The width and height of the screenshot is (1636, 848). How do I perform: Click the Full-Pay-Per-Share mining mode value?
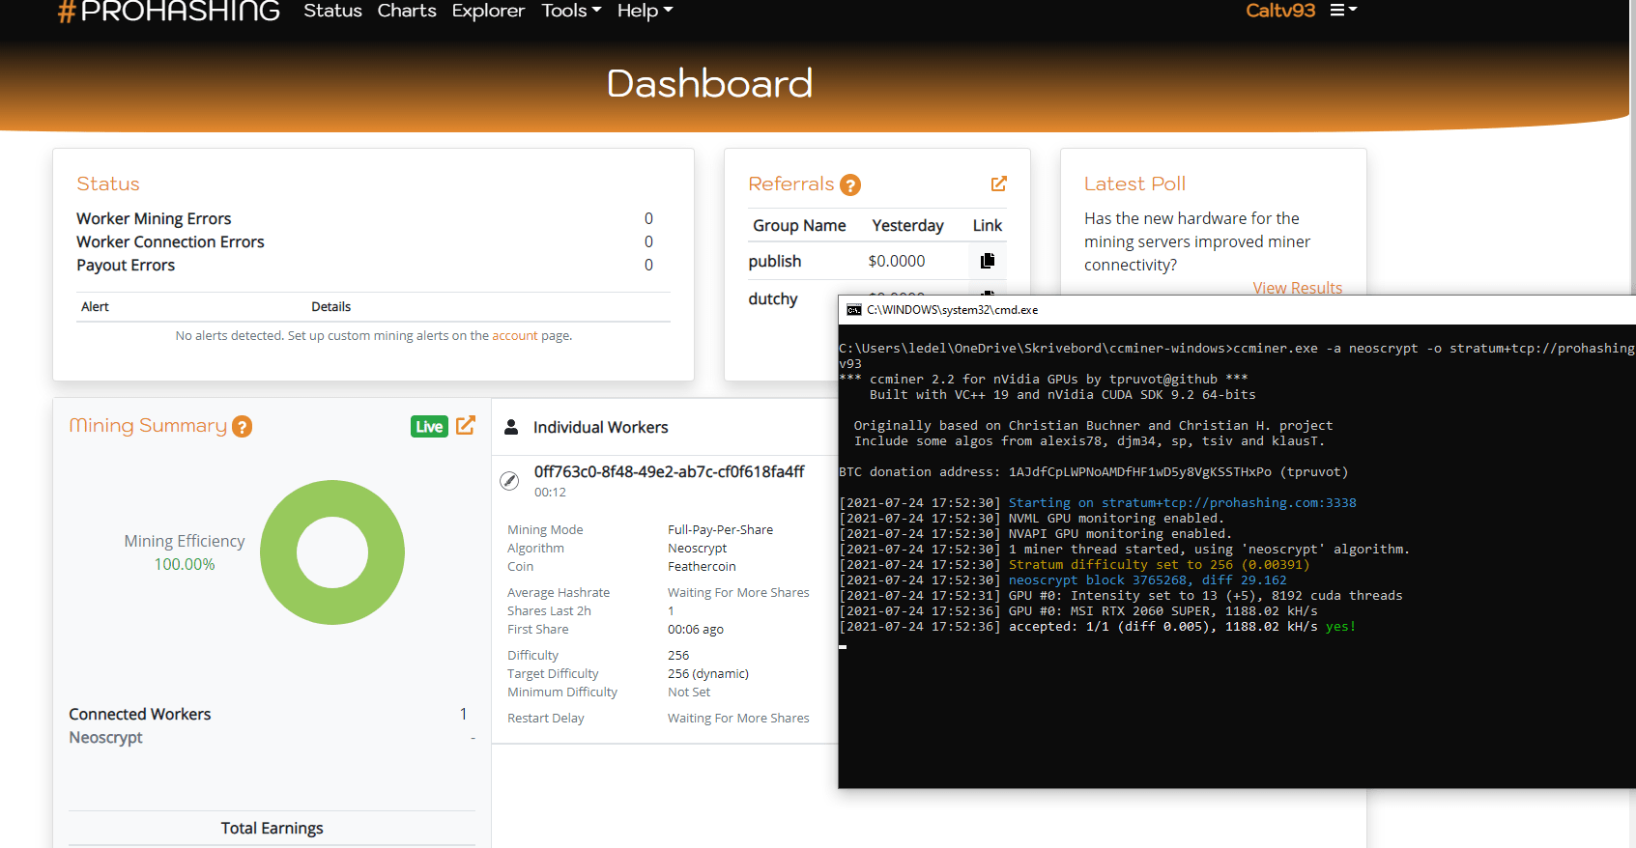(x=720, y=530)
